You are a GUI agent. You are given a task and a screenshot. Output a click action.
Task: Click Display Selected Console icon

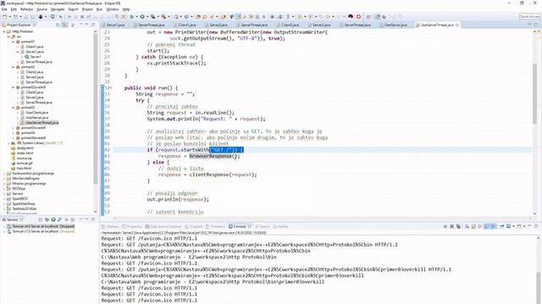point(508,226)
